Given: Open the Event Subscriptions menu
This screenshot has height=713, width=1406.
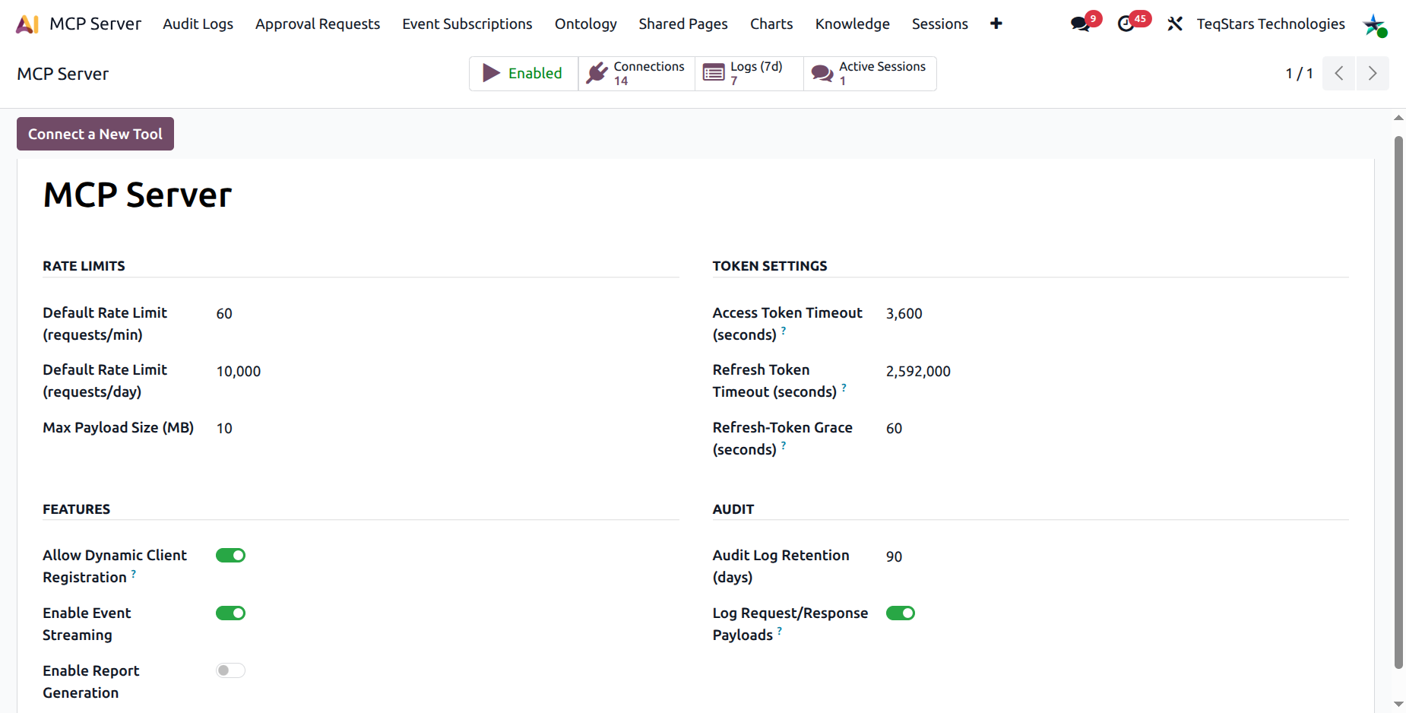Looking at the screenshot, I should (467, 24).
